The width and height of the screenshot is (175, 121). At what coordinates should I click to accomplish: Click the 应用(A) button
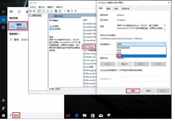click(x=163, y=91)
